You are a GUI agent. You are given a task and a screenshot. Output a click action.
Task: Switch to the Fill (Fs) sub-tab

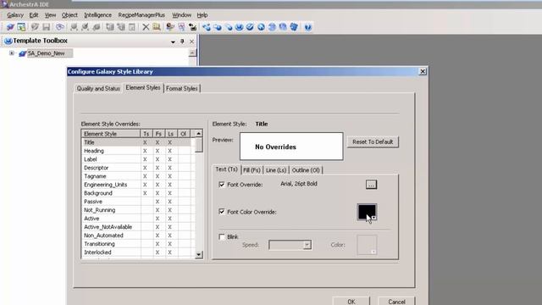coord(252,170)
